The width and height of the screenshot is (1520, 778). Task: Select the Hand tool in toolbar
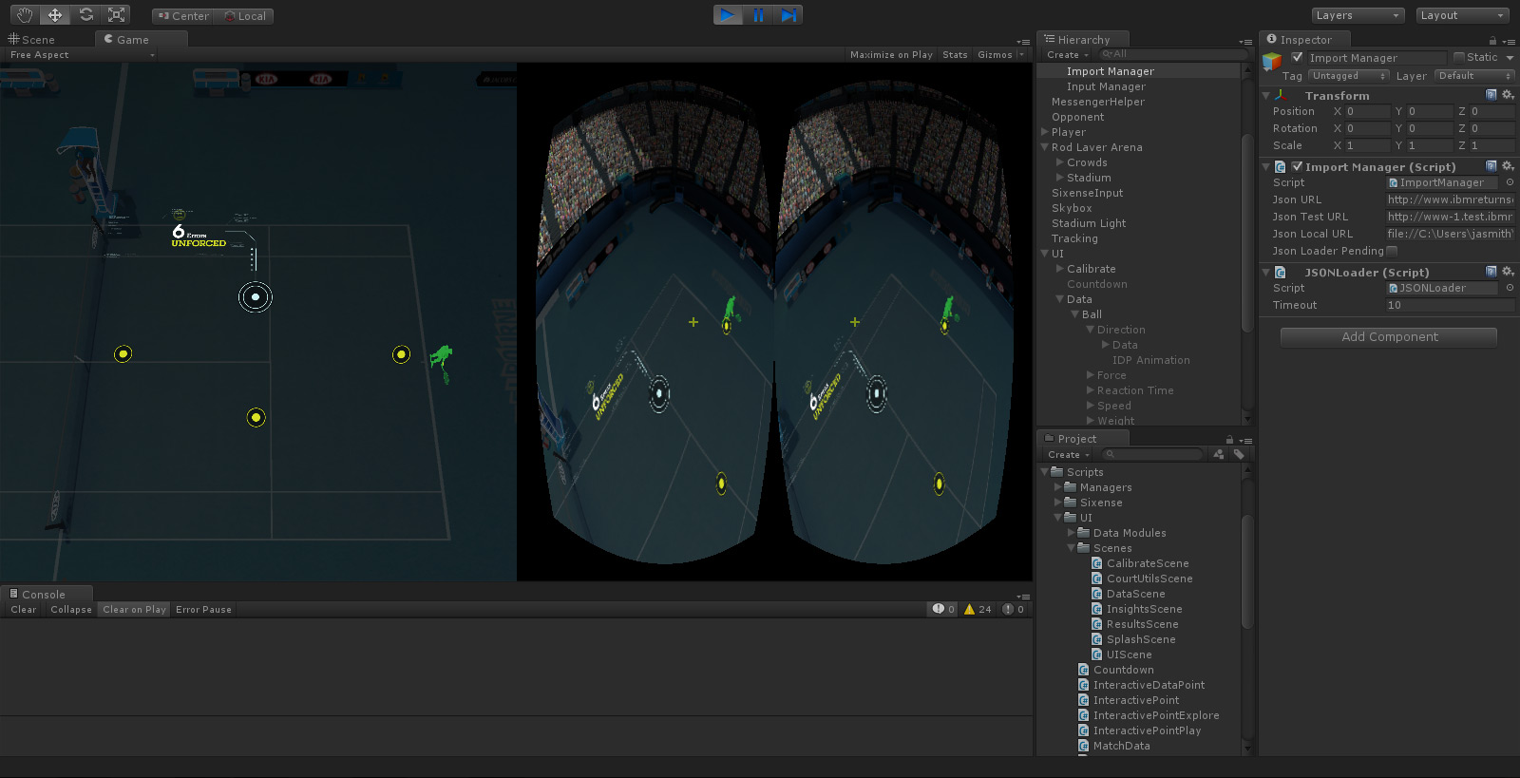click(x=25, y=15)
